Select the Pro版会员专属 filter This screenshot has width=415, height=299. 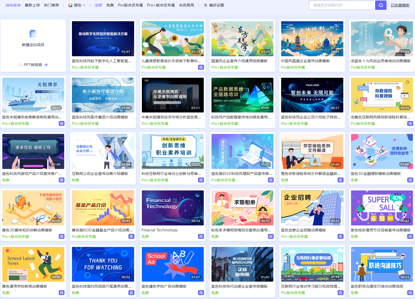[130, 5]
